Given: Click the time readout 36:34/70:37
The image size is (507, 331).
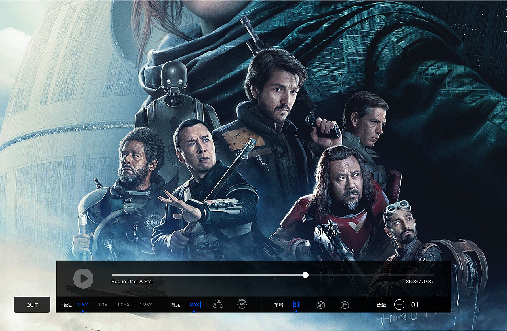Looking at the screenshot, I should click(x=420, y=282).
